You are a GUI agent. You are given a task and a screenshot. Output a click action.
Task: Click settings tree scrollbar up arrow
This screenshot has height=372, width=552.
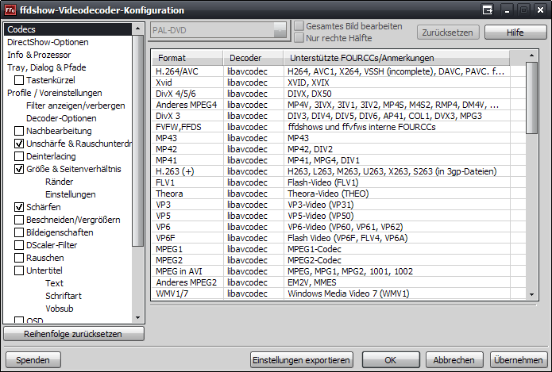pyautogui.click(x=137, y=29)
